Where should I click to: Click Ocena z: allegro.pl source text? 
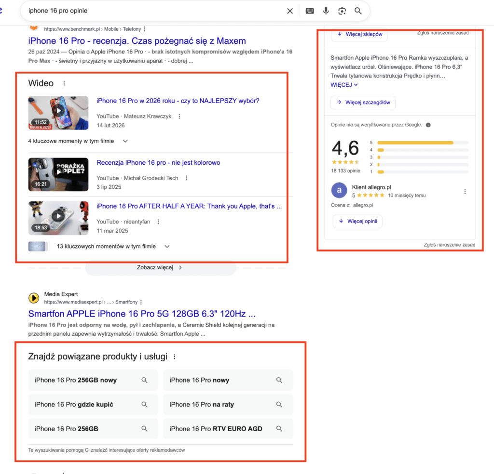pyautogui.click(x=352, y=205)
